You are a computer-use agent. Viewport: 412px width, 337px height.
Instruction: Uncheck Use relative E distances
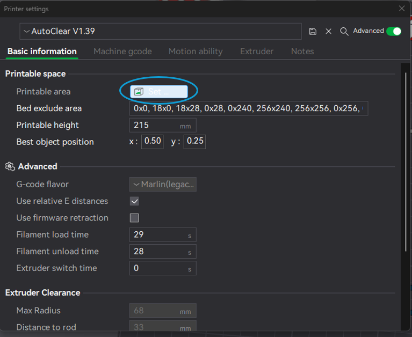click(134, 201)
